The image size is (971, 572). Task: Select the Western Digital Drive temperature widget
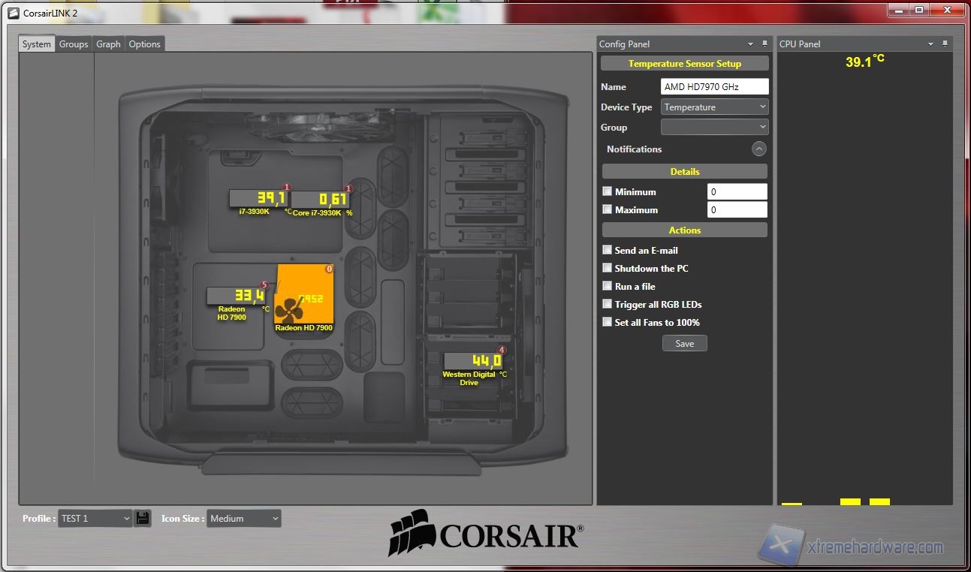pos(473,362)
